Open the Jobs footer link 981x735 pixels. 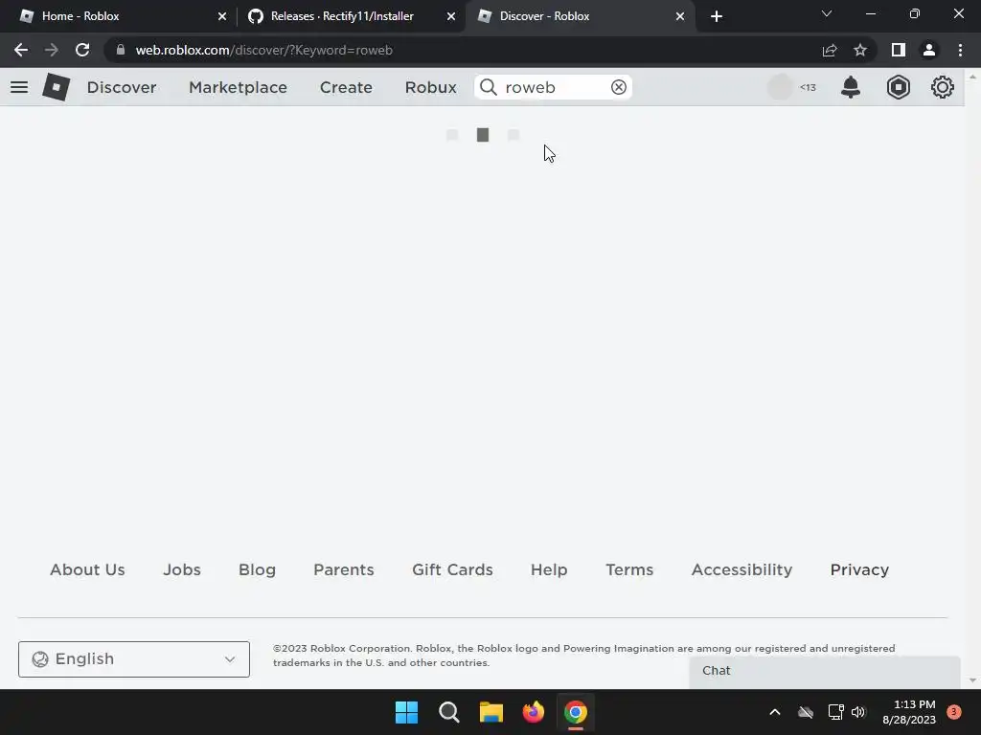point(182,569)
